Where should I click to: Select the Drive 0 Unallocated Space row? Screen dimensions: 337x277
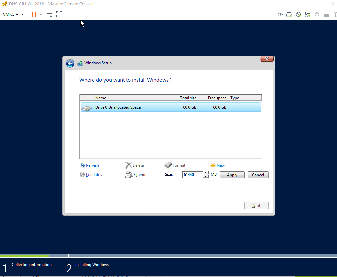171,107
